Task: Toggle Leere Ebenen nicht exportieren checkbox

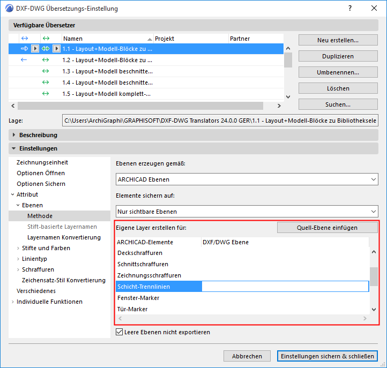Action: point(119,332)
